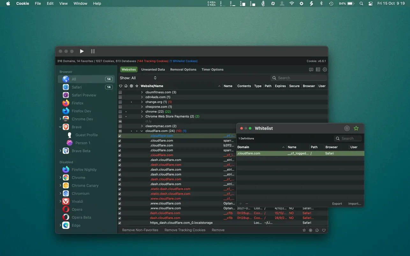Select Firefox browser in sidebar

(77, 103)
